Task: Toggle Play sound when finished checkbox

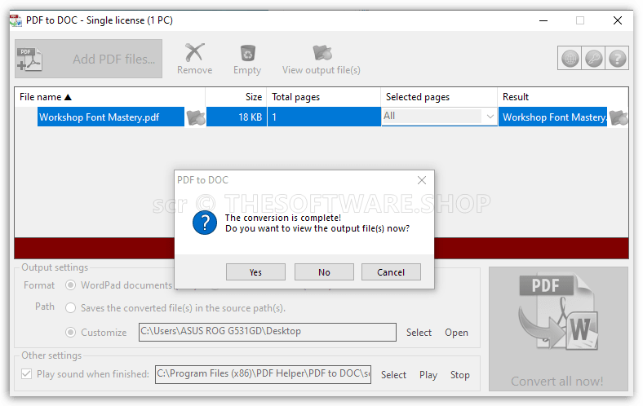Action: 27,374
